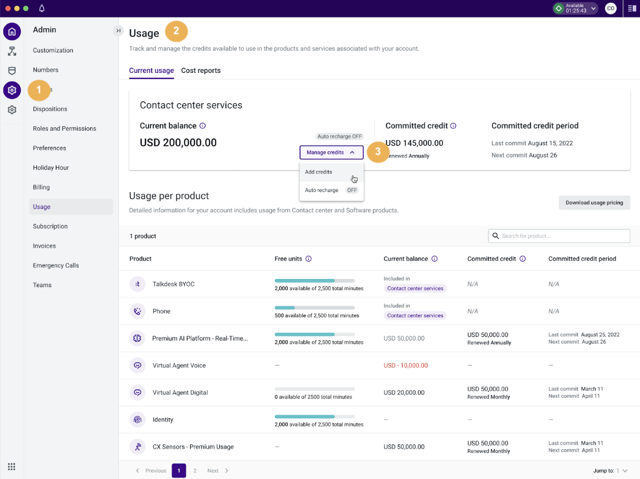This screenshot has width=640, height=479.
Task: Click info icon beside Free units column
Action: (x=308, y=259)
